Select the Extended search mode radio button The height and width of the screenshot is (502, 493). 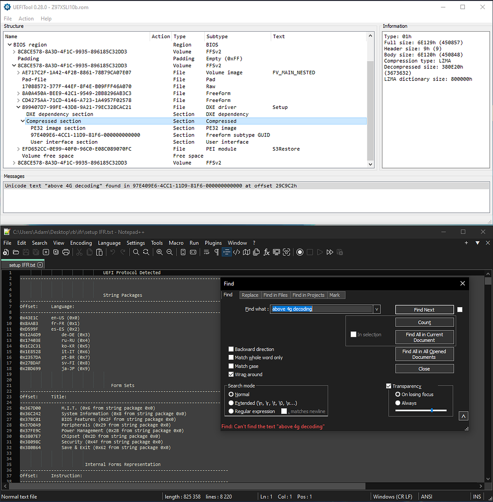[231, 403]
